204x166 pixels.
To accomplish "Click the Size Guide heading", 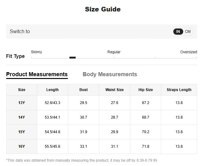I will (103, 9).
